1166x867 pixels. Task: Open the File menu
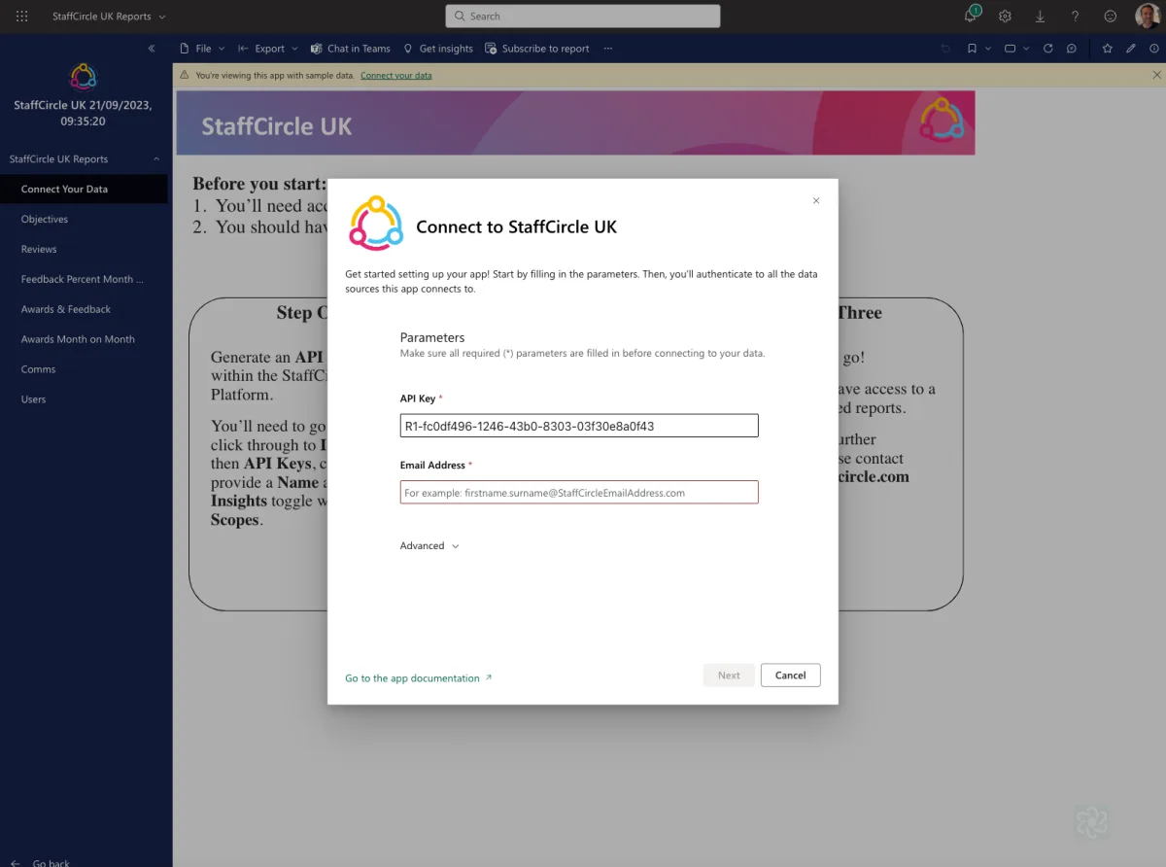tap(202, 49)
